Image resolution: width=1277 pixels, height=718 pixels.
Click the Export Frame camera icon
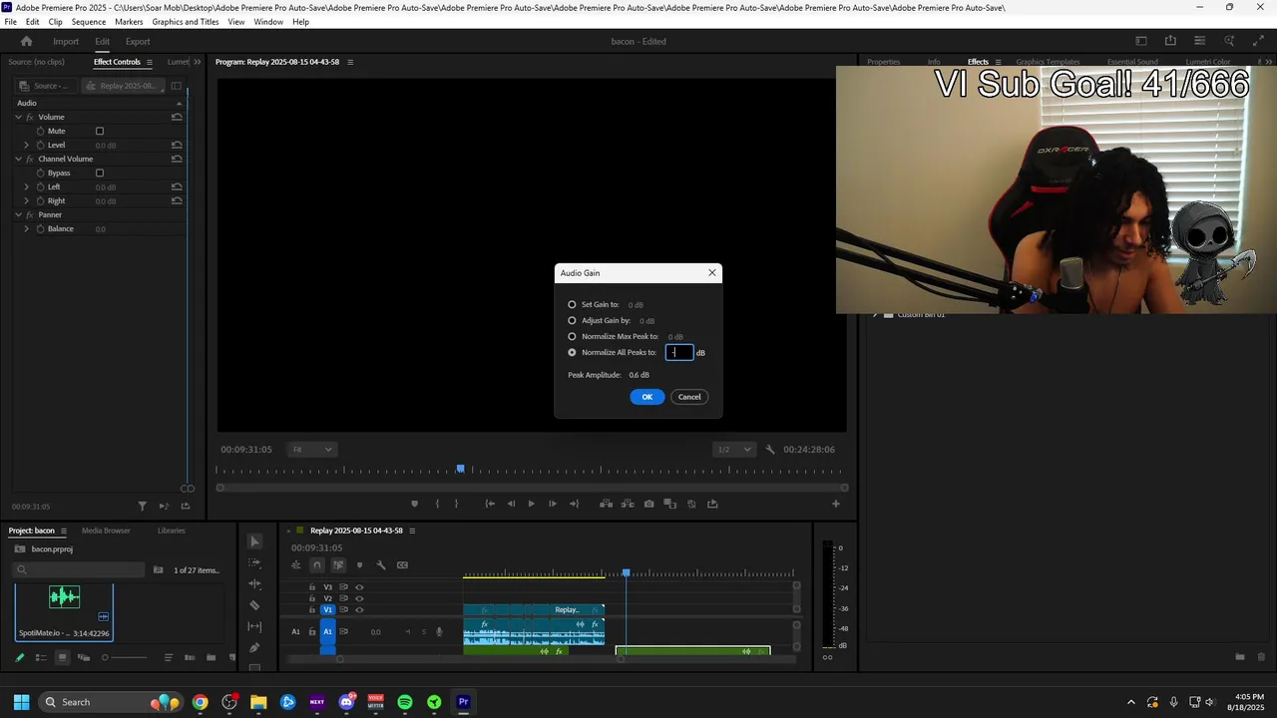click(649, 504)
